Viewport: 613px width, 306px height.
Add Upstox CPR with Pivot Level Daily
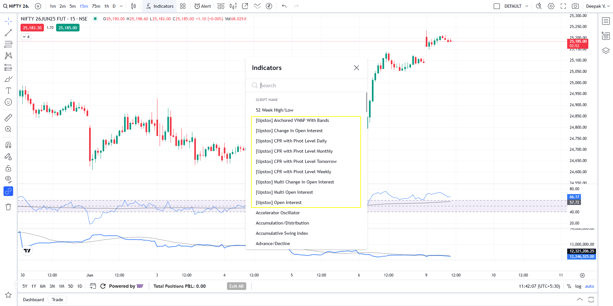click(306, 141)
